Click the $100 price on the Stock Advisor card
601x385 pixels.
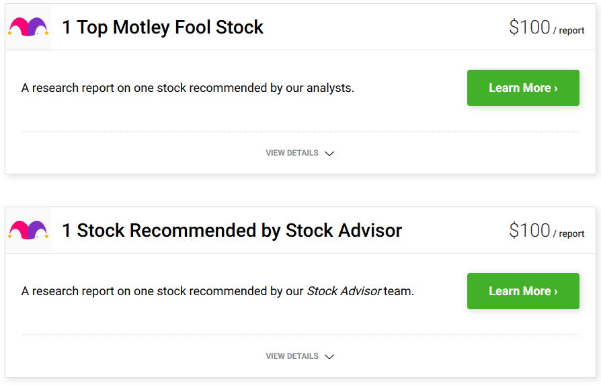(530, 231)
